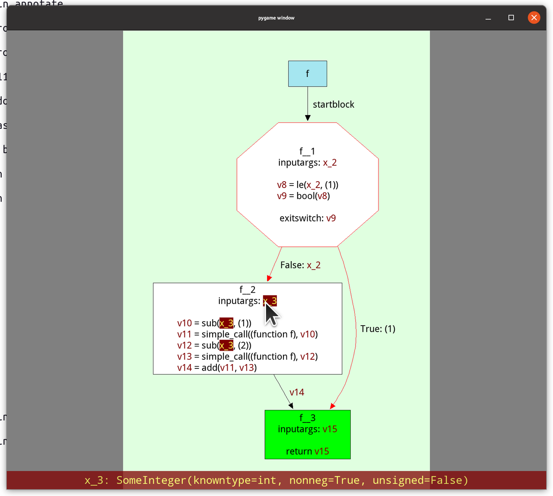Click the blue f function start box
Screen dimensions: 553x496
pos(307,73)
